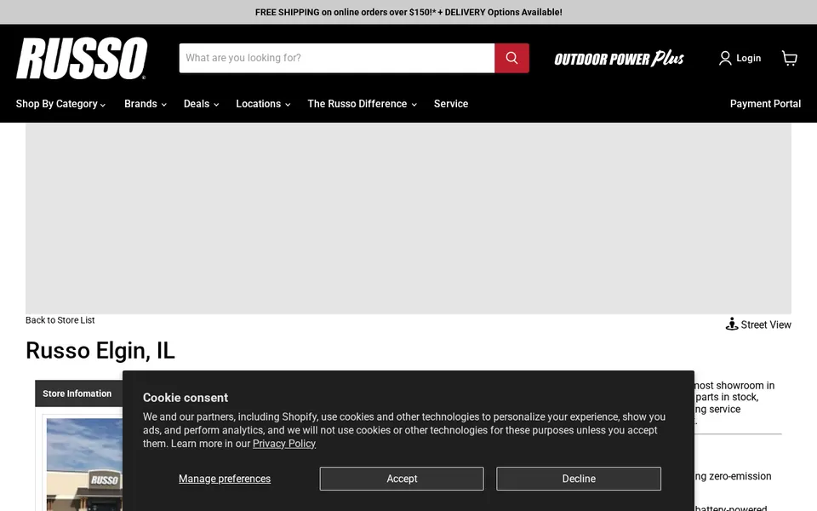Focus the 'What are you looking for?' search field
This screenshot has width=817, height=511.
[x=337, y=58]
